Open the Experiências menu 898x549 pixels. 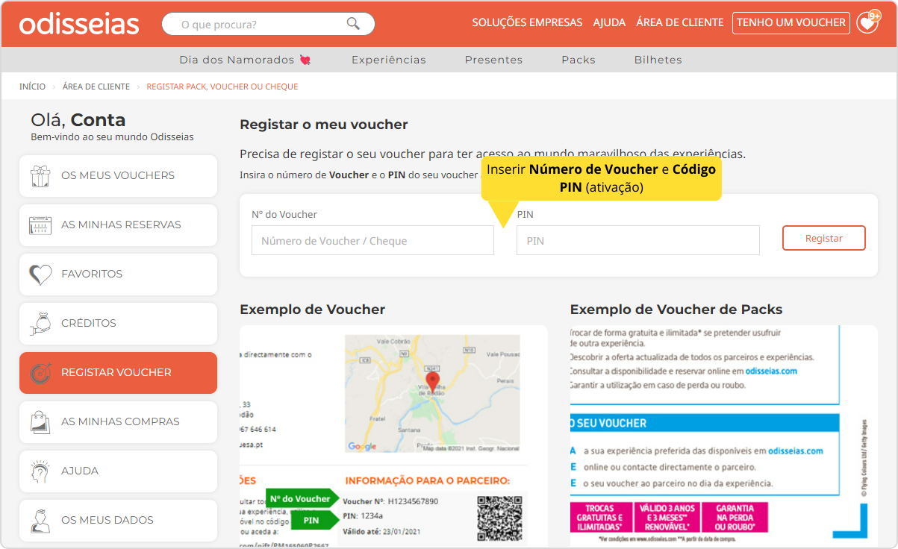pyautogui.click(x=389, y=60)
